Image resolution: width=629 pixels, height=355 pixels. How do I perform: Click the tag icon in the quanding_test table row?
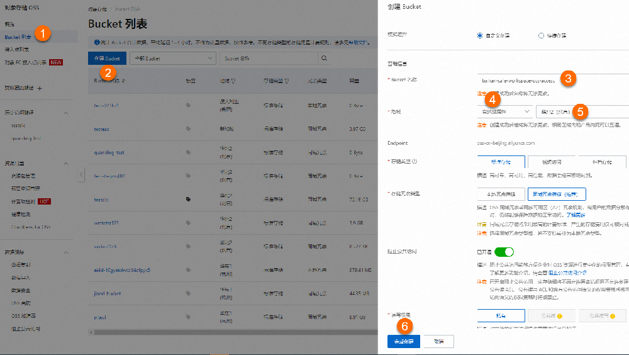188,152
